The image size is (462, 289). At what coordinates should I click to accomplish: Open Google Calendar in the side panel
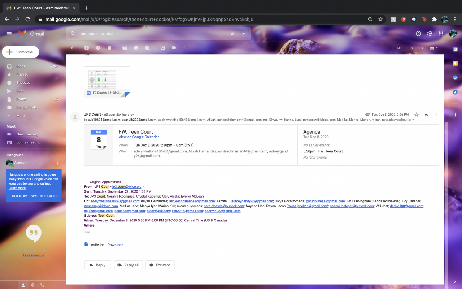(x=455, y=49)
